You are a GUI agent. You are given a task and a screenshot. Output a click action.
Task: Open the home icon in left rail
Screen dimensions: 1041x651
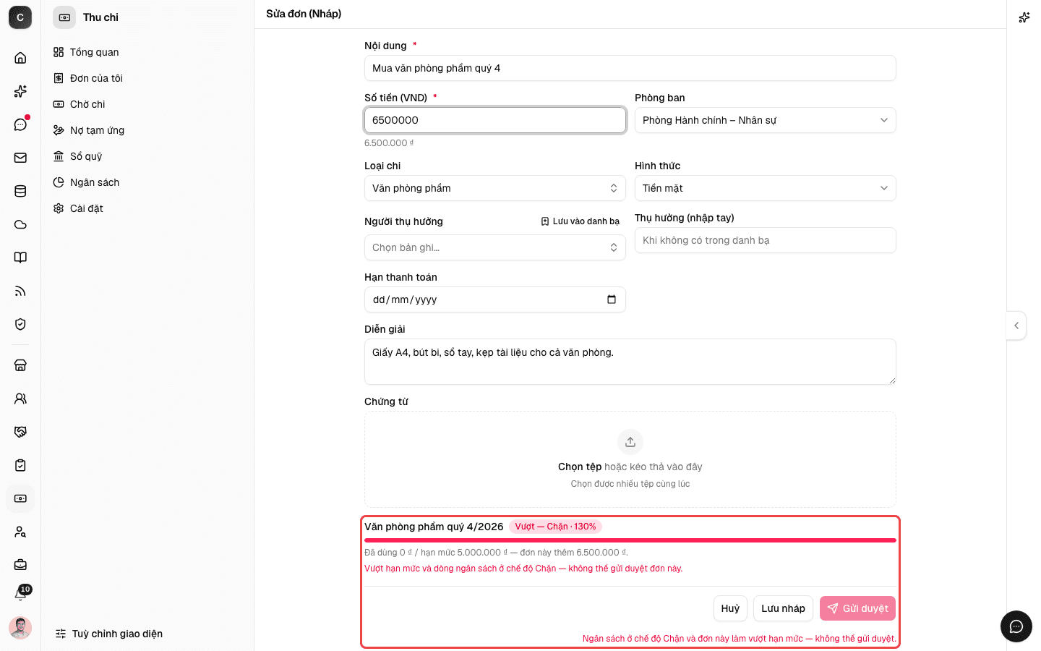(20, 58)
